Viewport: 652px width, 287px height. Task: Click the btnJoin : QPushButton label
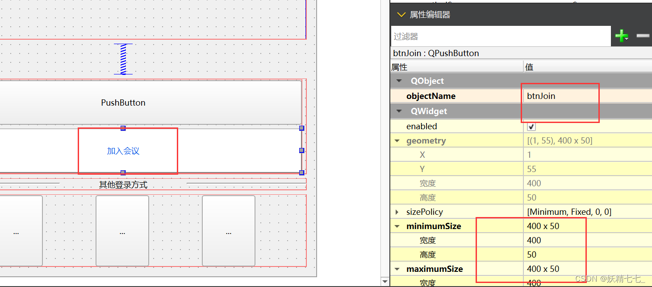[x=436, y=53]
